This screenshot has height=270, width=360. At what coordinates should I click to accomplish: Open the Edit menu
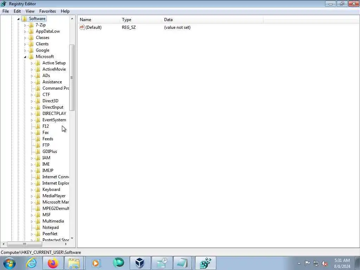[x=17, y=11]
